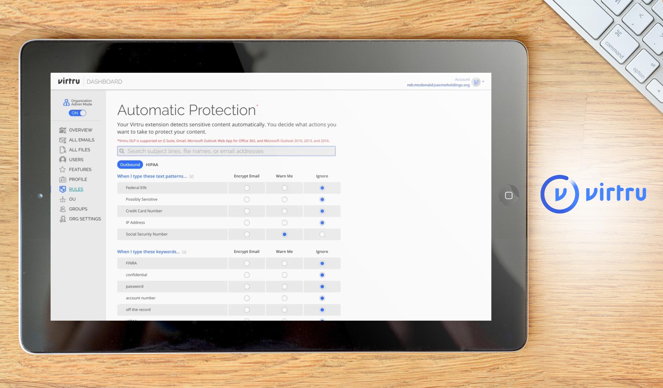
Task: Enable Warn Me for the password keyword
Action: 284,286
